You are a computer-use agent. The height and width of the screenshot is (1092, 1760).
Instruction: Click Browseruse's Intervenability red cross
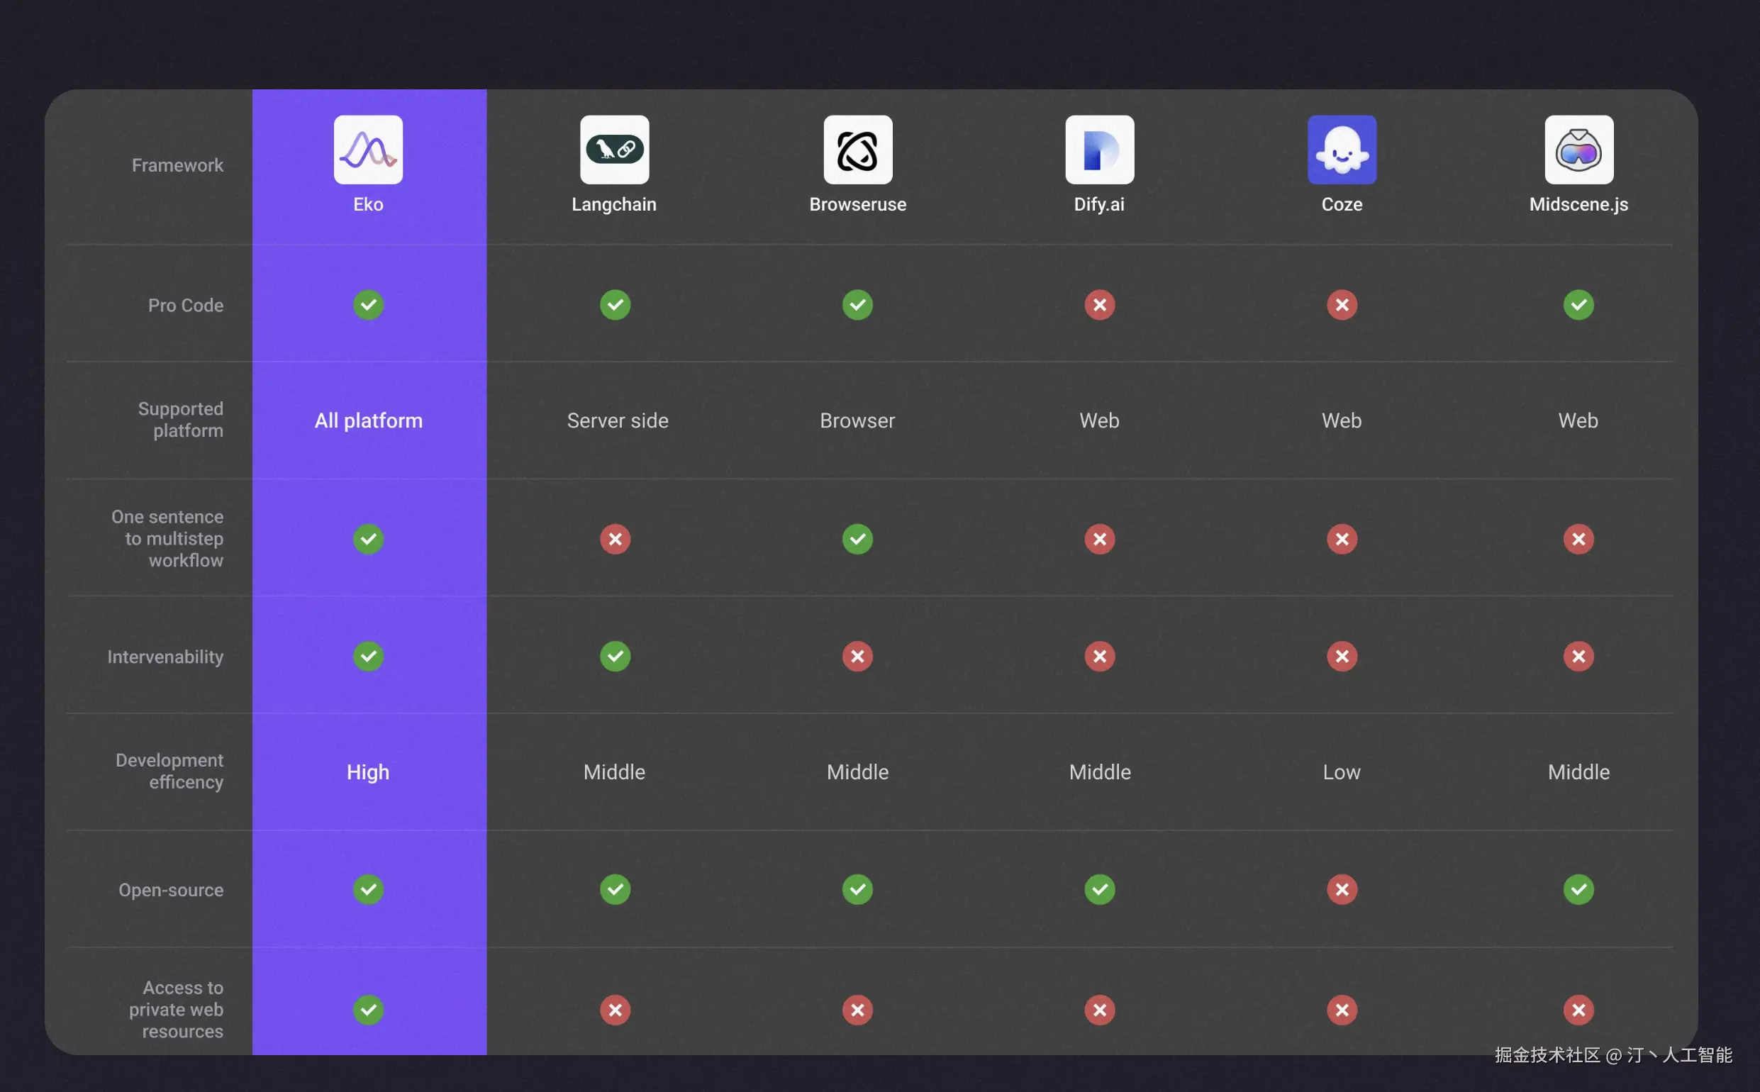(857, 657)
